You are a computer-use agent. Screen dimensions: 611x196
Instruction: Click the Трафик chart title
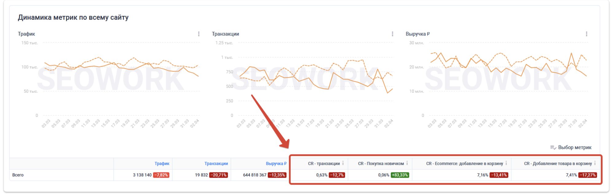[26, 34]
